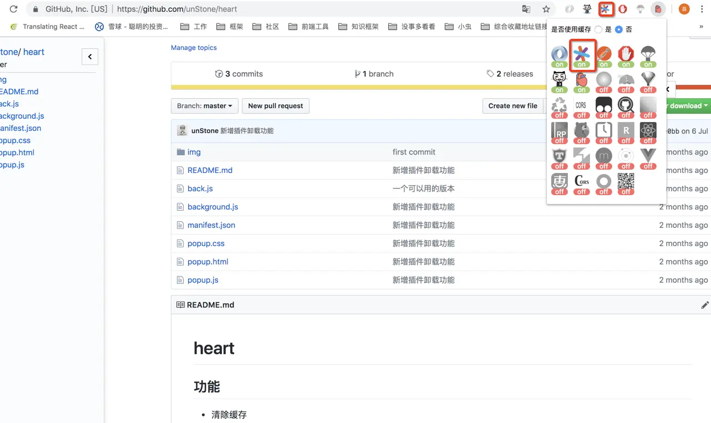Open the 没事多看看 bookmarks folder

click(412, 27)
